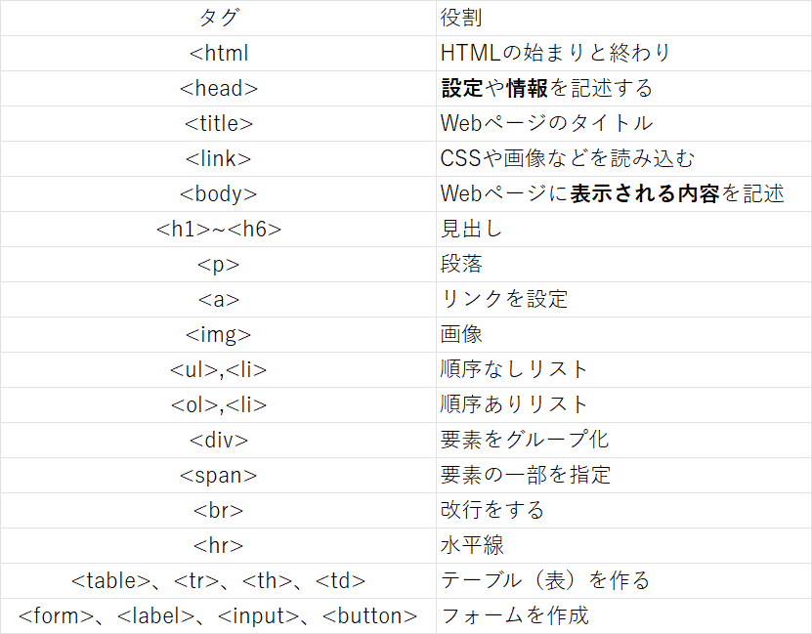The width and height of the screenshot is (812, 634).
Task: Select the <table>、<tr>、<th>、<td> cell
Action: click(x=218, y=580)
